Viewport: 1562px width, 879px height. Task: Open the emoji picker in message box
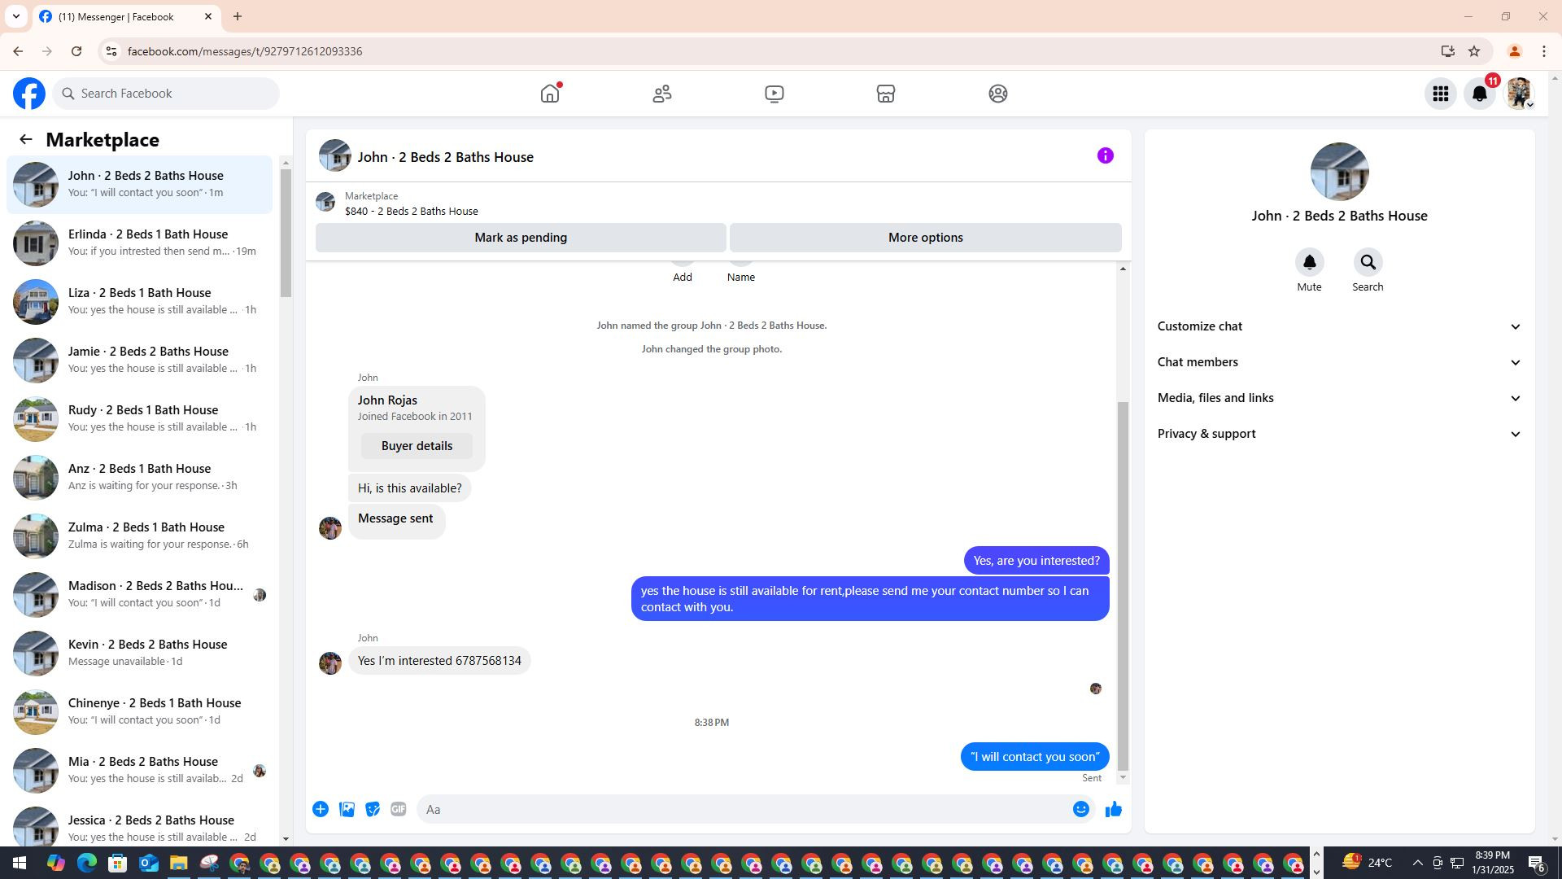(1080, 809)
